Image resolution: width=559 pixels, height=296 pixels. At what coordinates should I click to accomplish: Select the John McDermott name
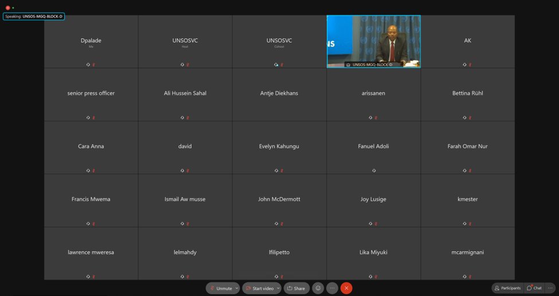(279, 200)
